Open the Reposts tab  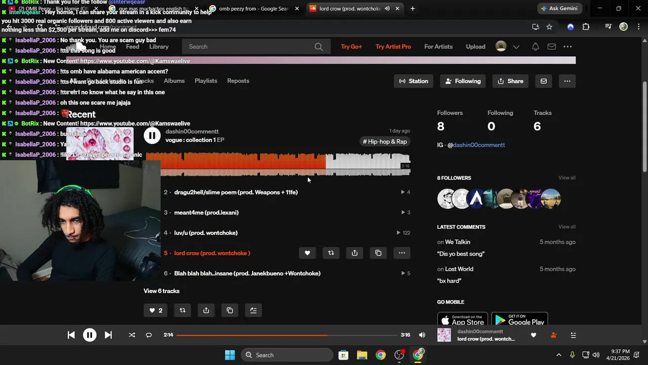238,81
